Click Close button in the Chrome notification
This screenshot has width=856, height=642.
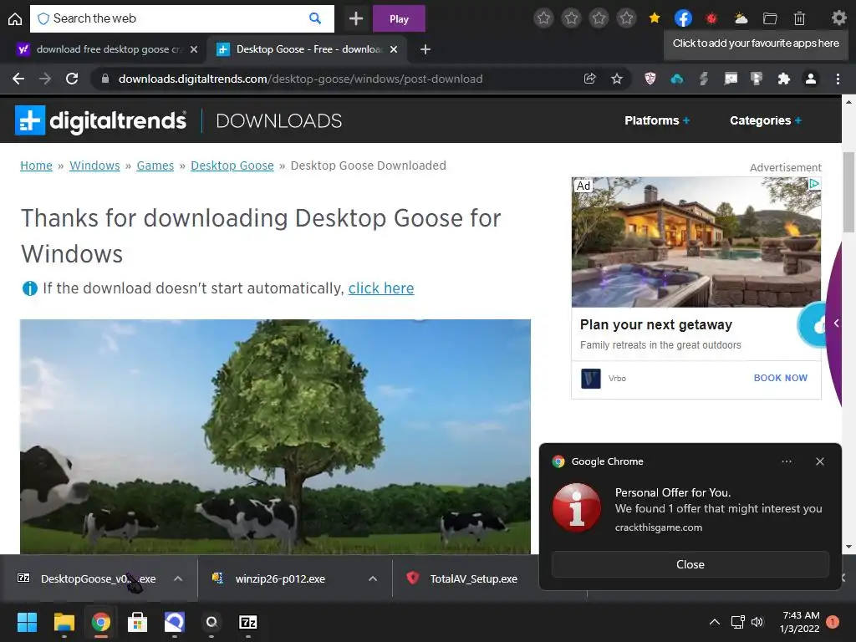[x=690, y=564]
